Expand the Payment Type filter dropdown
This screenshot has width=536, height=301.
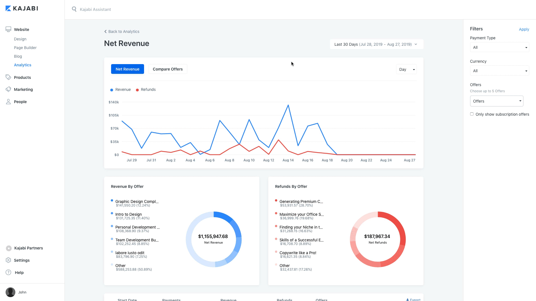[x=499, y=47]
